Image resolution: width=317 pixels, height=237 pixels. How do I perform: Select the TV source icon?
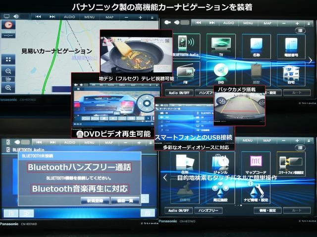pos(221,46)
